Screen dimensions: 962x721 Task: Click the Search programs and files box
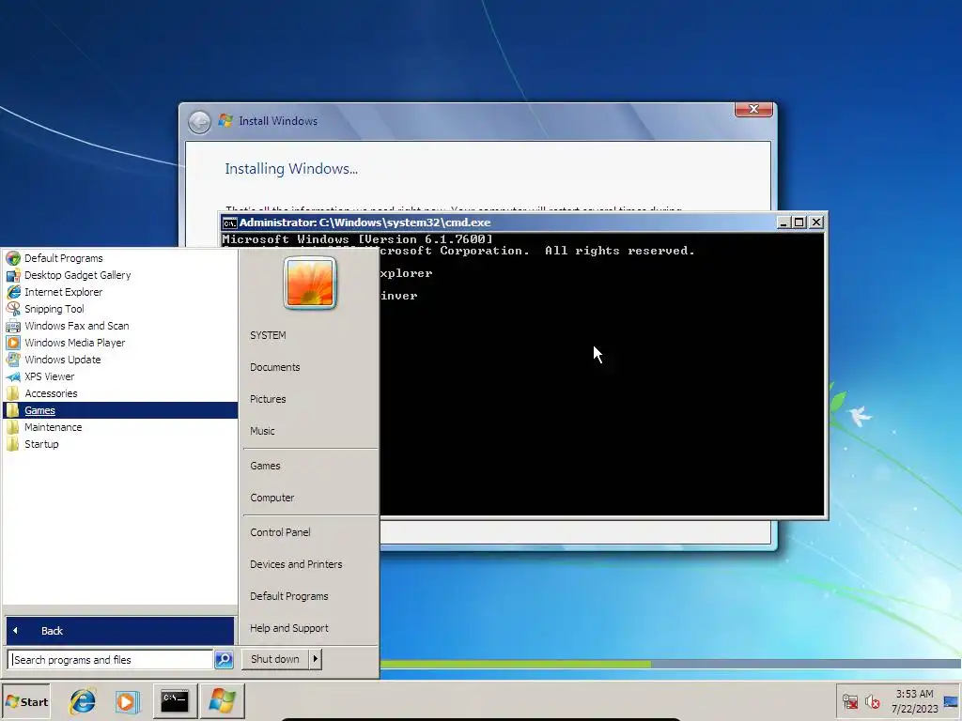point(111,660)
